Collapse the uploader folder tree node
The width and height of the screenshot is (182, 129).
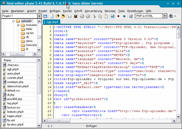click(x=14, y=21)
